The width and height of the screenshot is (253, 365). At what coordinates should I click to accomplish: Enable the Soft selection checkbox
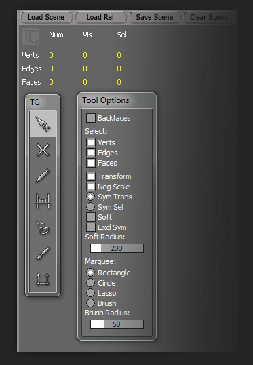click(91, 217)
